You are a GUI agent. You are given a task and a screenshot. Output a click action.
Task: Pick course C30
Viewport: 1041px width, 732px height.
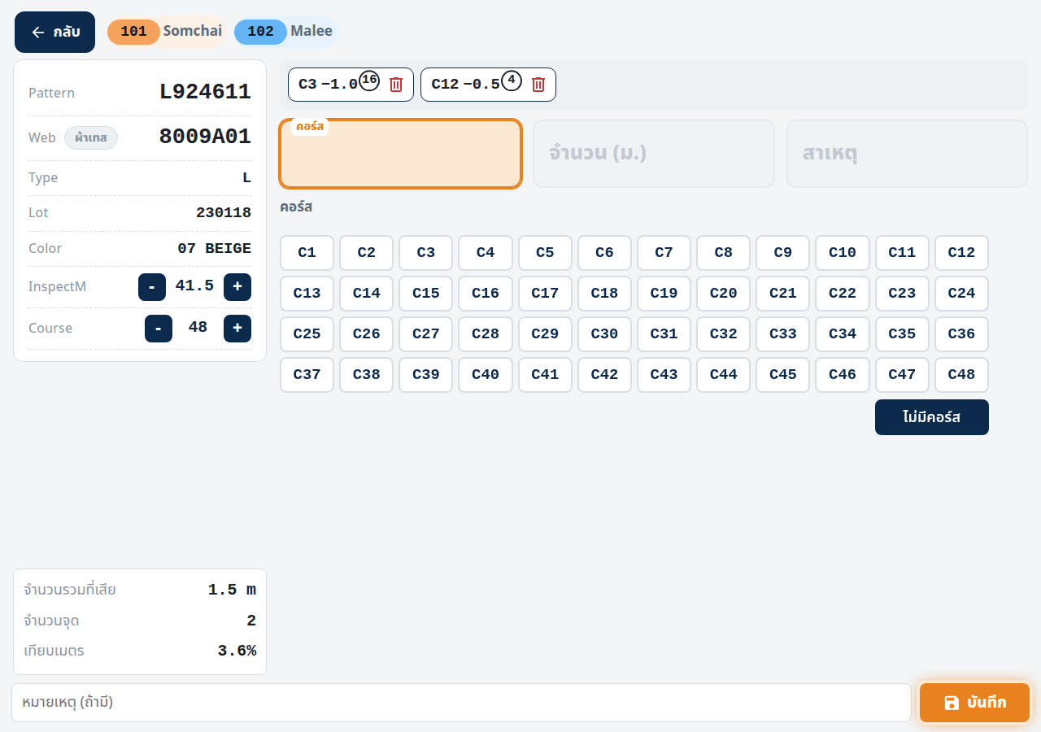click(604, 334)
